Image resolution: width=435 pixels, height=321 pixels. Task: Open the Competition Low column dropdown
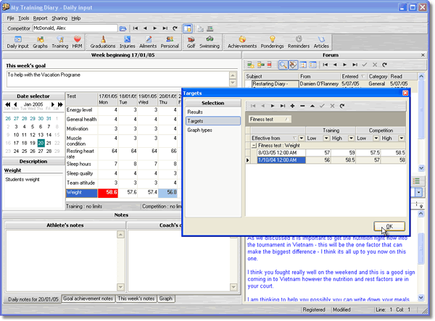pyautogui.click(x=376, y=138)
